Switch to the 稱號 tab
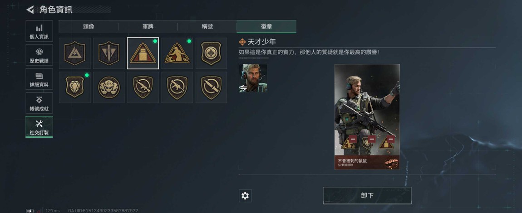The image size is (522, 213). pyautogui.click(x=207, y=27)
